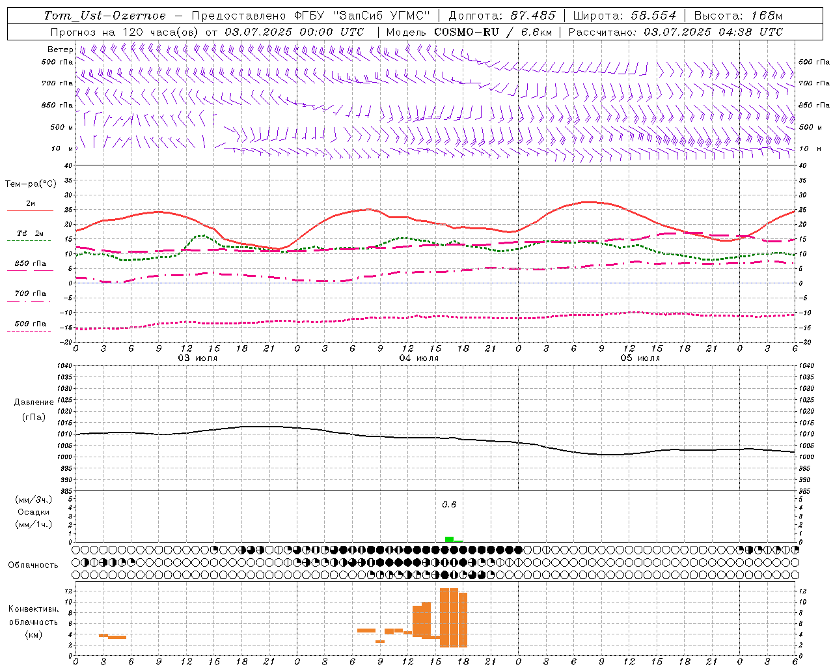Click the elevation text Высота: 168м
Viewport: 833px width, 667px height.
point(738,16)
